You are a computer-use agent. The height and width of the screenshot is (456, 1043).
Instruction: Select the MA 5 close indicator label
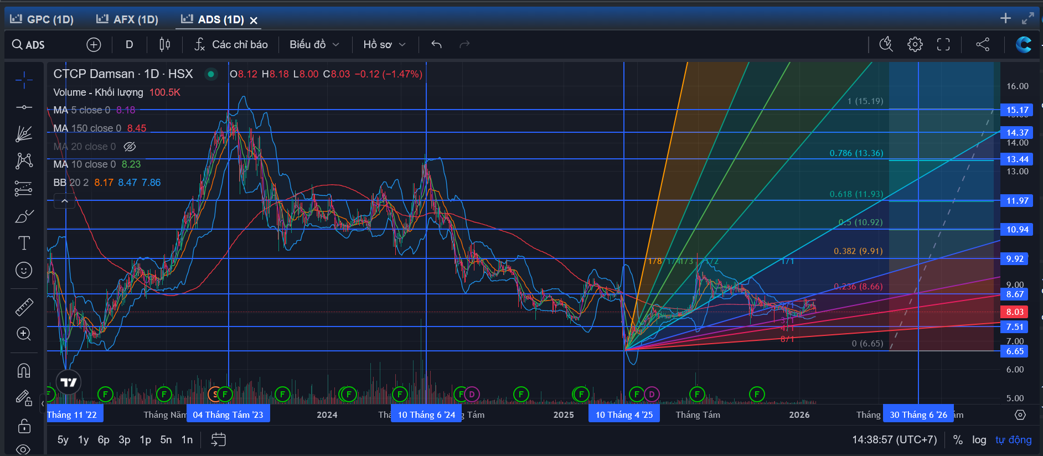point(82,110)
